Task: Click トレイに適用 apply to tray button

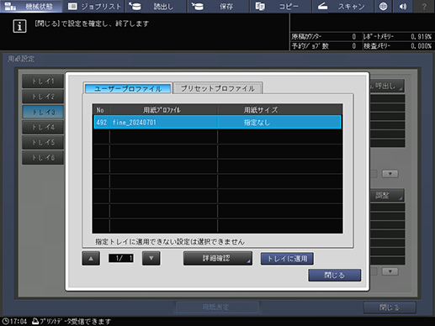Action: click(x=287, y=259)
